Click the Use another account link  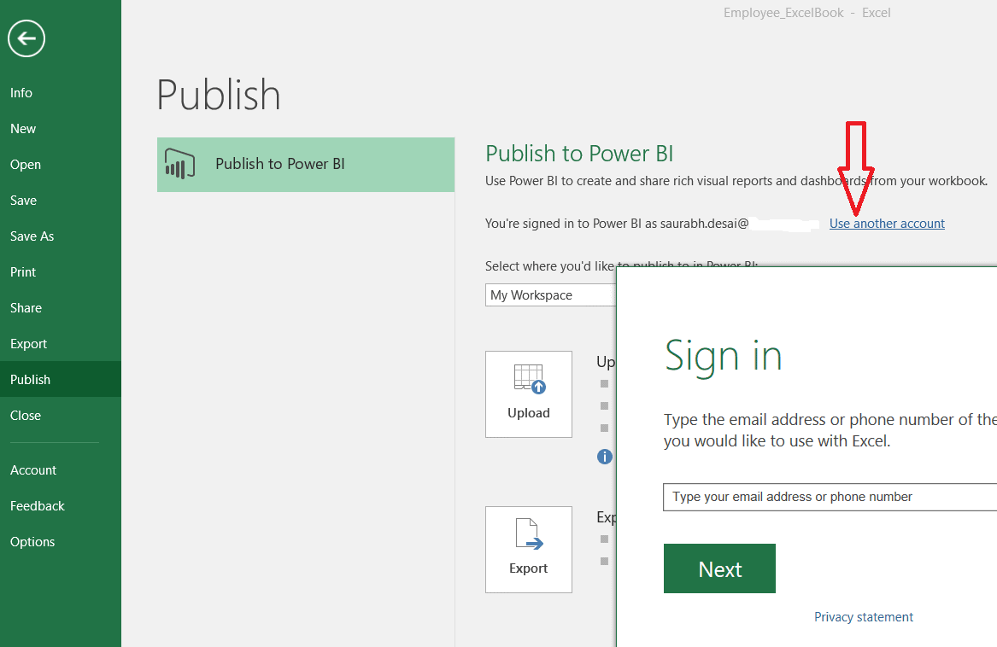(x=887, y=224)
